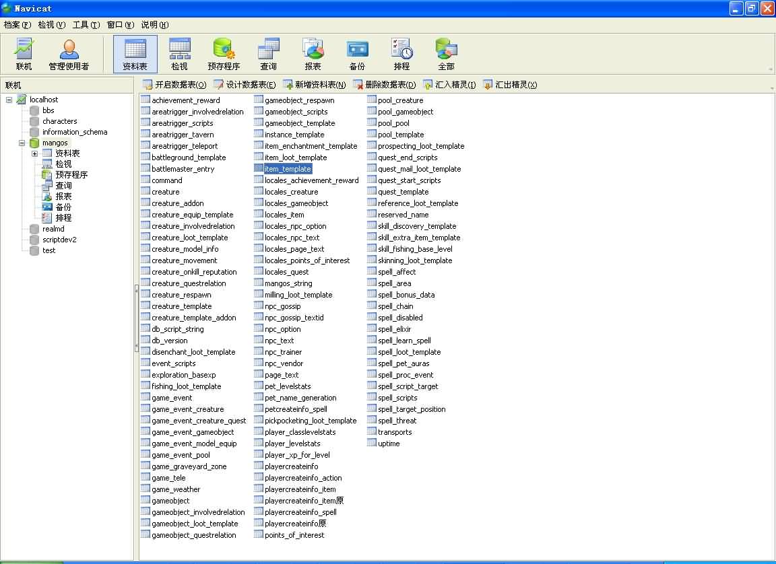Select the realmd database in tree
Screen dimensions: 776x564
pyautogui.click(x=53, y=229)
